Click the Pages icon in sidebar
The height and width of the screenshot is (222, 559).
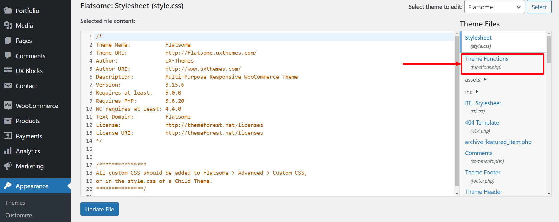point(8,41)
